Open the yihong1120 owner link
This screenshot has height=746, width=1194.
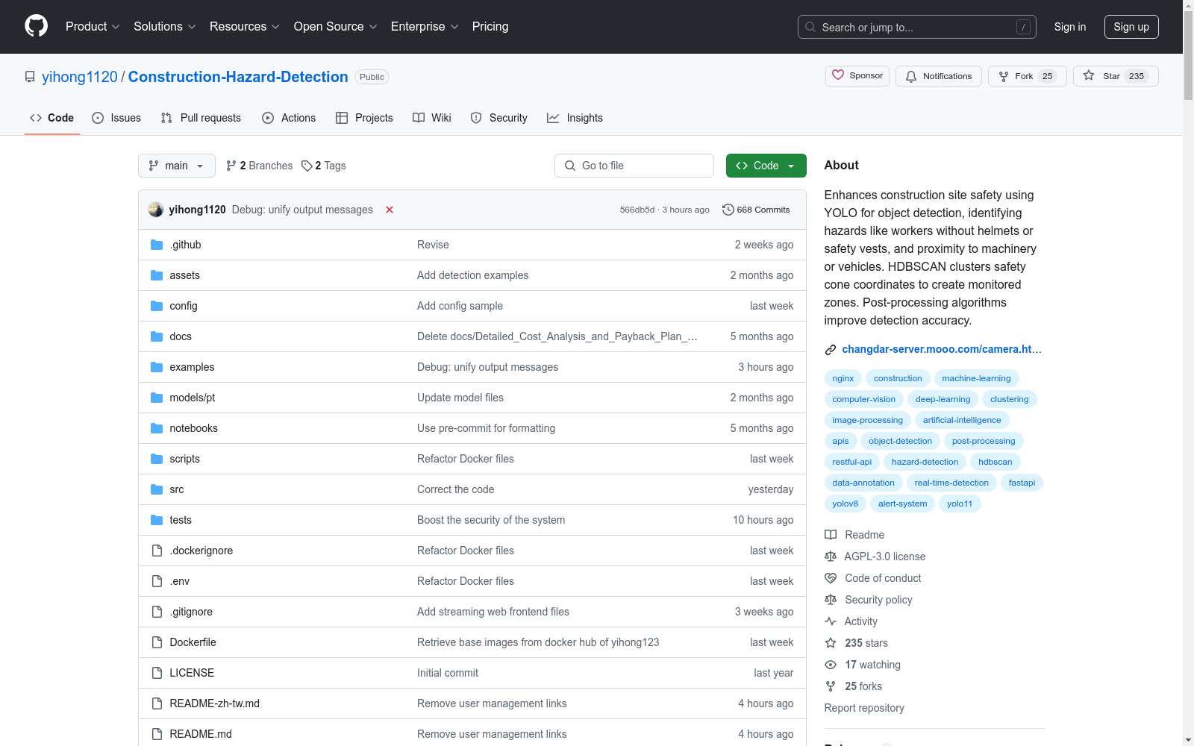pos(80,77)
